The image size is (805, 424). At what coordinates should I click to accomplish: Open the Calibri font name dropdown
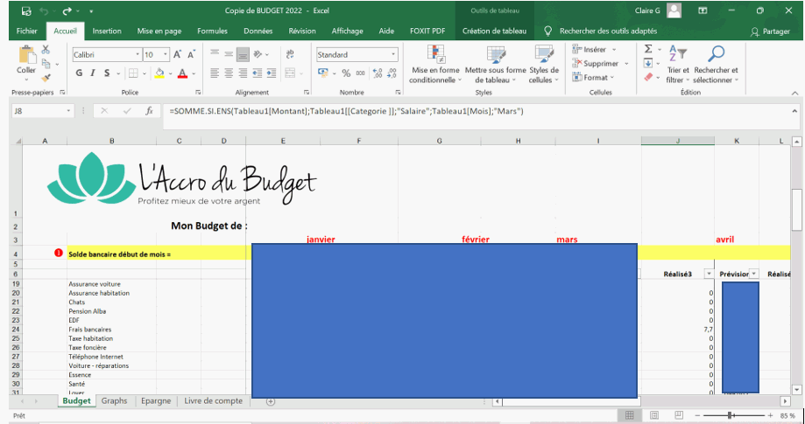[137, 54]
